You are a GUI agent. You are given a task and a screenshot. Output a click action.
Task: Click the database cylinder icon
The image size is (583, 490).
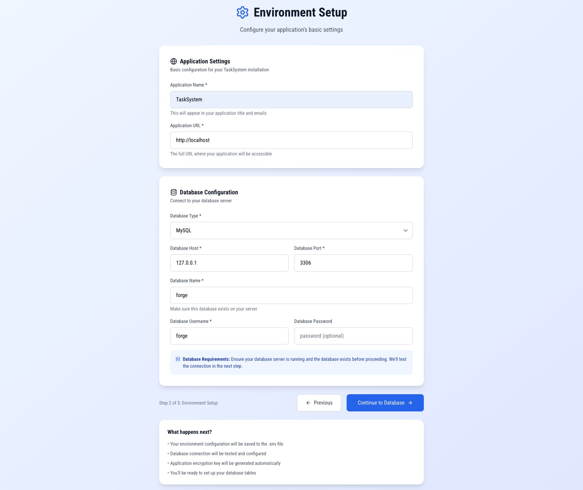(174, 192)
